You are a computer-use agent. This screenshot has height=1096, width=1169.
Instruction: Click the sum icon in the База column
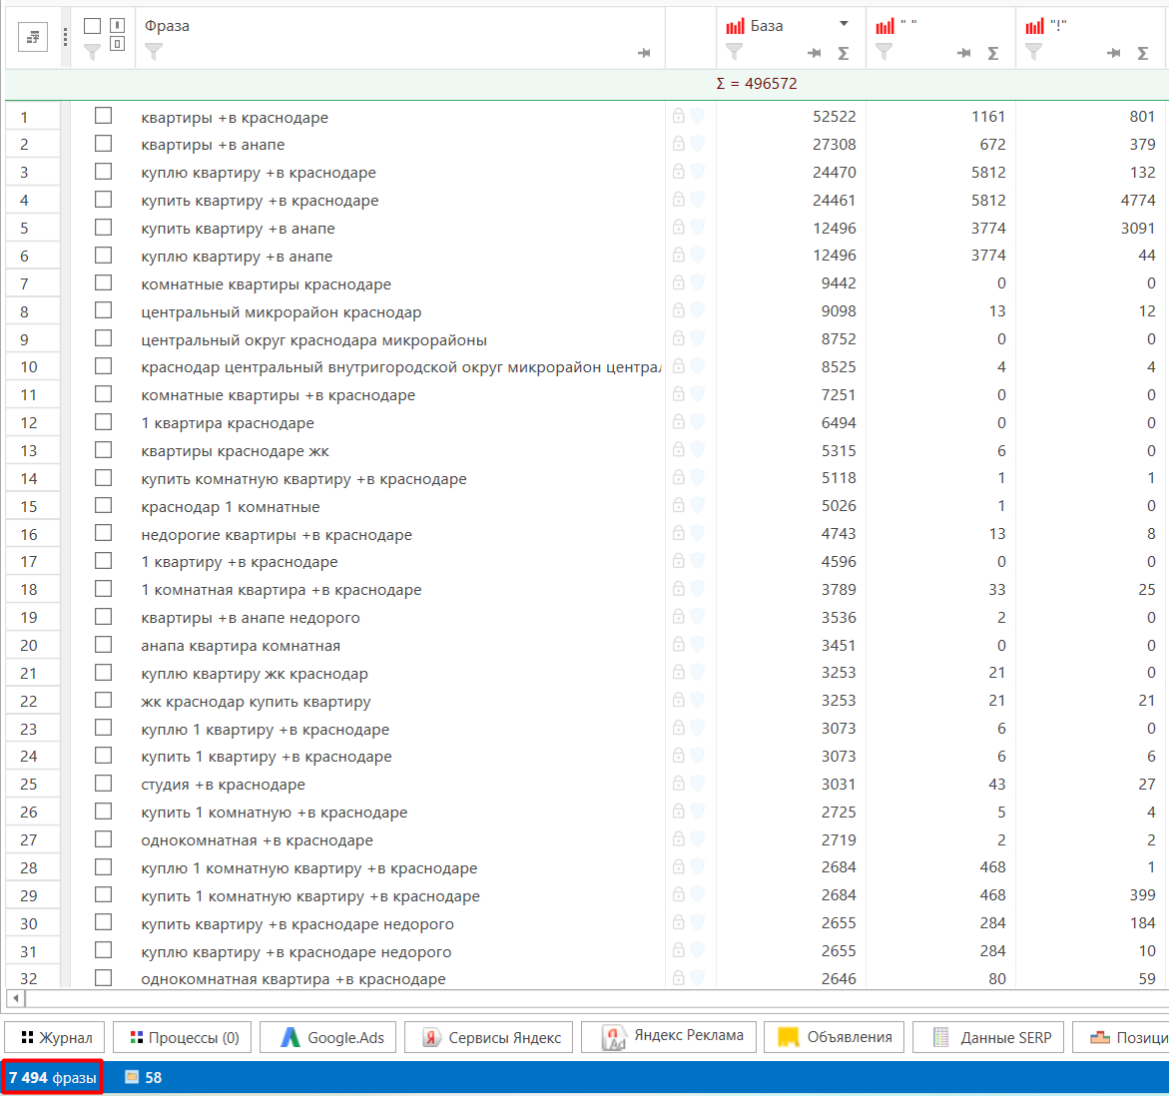844,53
